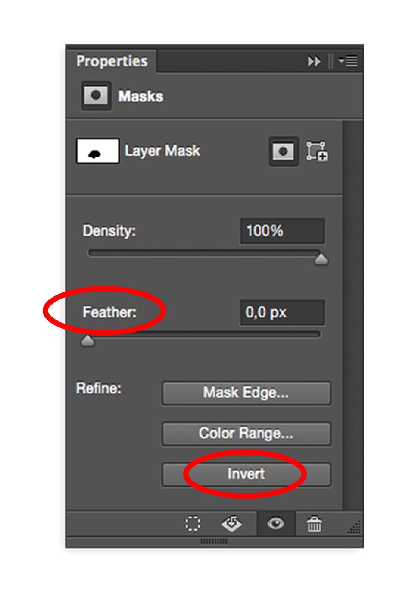
Task: Open the Color Range dialog
Action: 246,434
